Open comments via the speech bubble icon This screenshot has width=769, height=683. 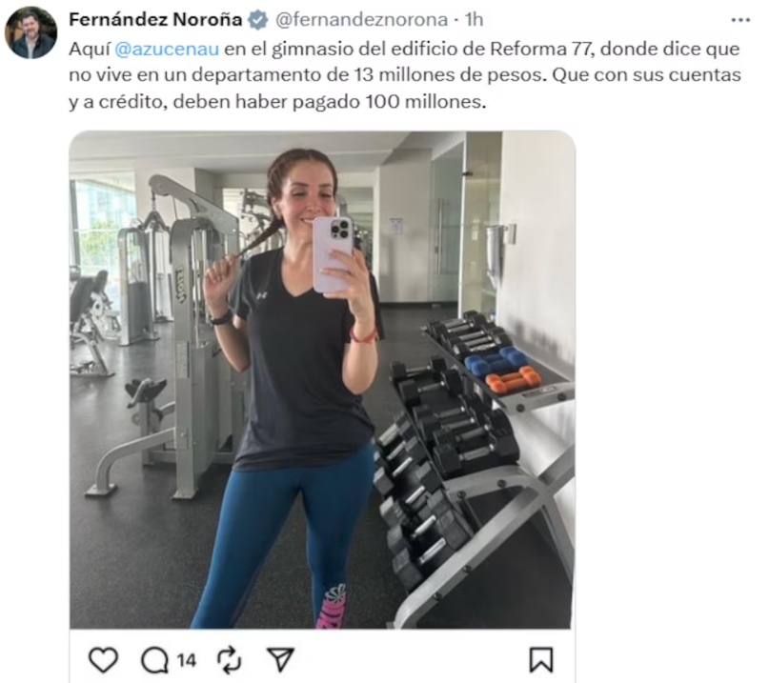[155, 660]
